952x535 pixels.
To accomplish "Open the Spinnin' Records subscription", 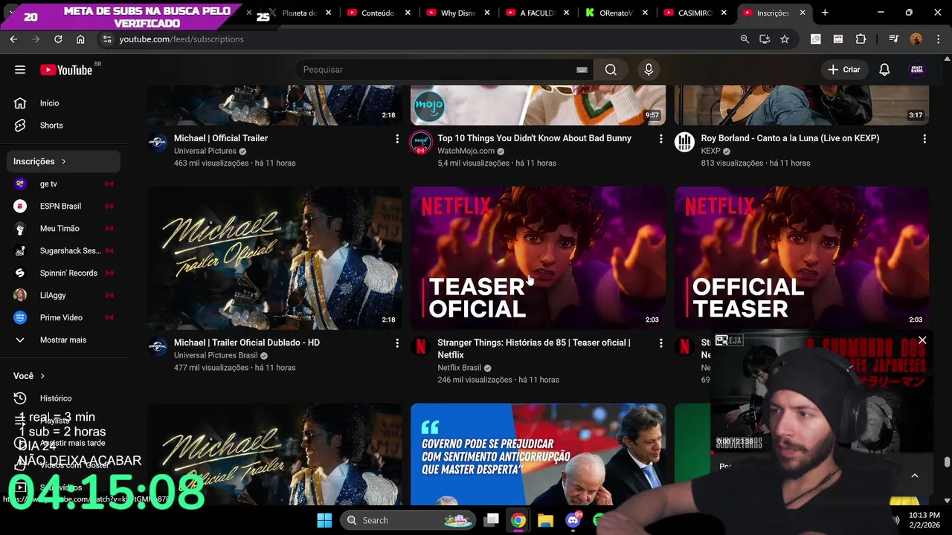I will [67, 273].
